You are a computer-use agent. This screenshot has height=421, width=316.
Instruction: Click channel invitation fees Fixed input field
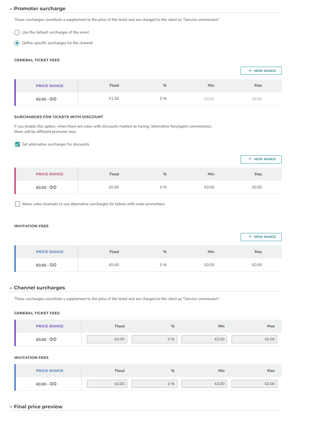pyautogui.click(x=107, y=384)
